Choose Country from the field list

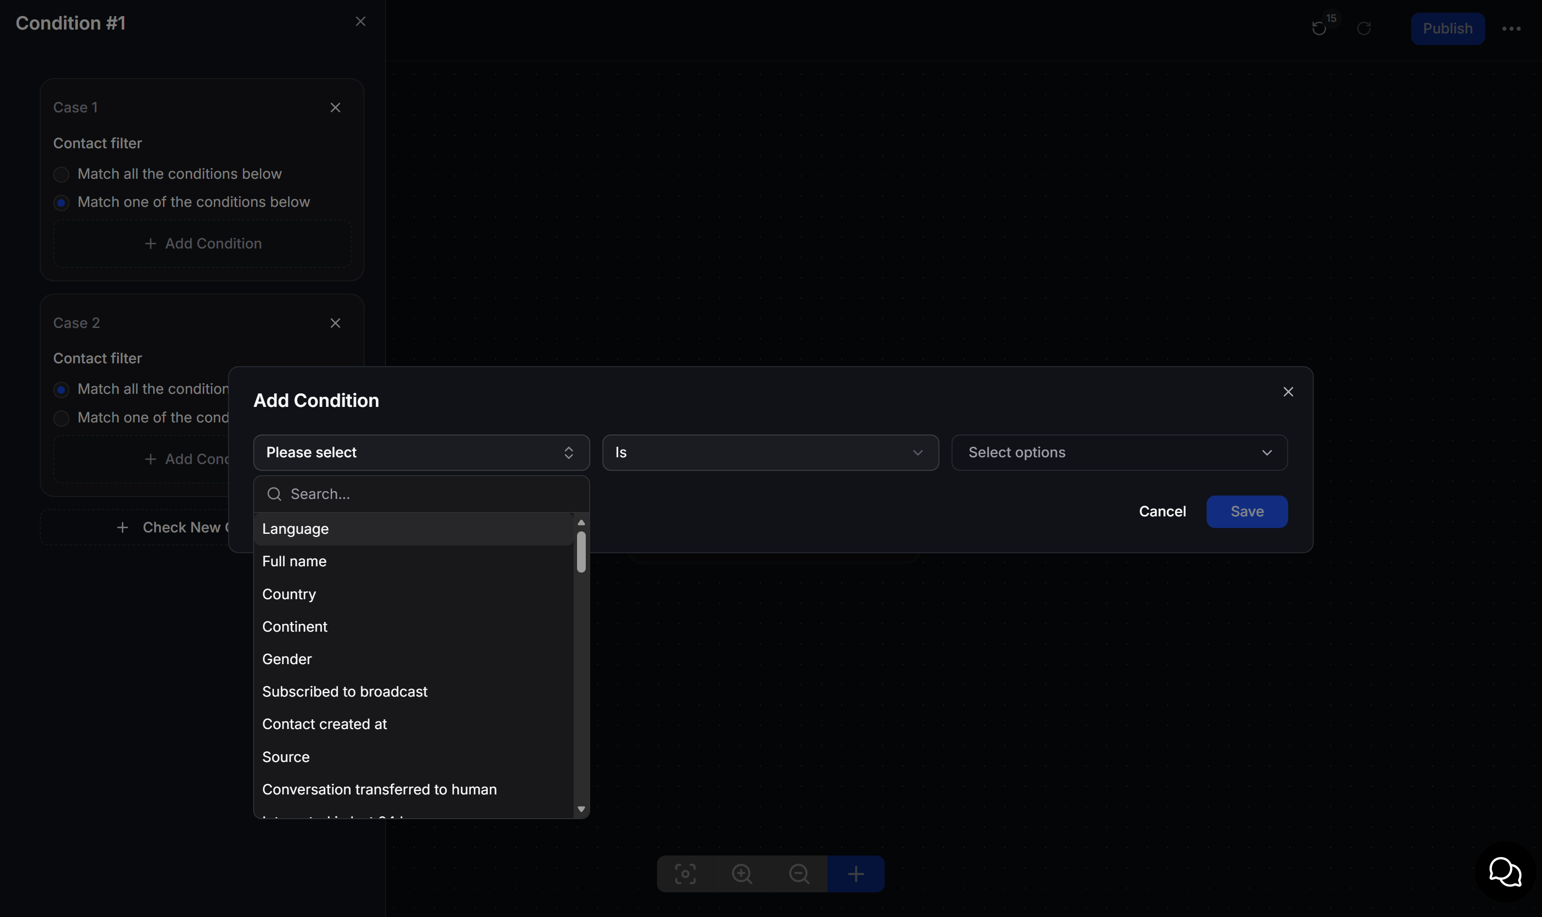pos(413,594)
